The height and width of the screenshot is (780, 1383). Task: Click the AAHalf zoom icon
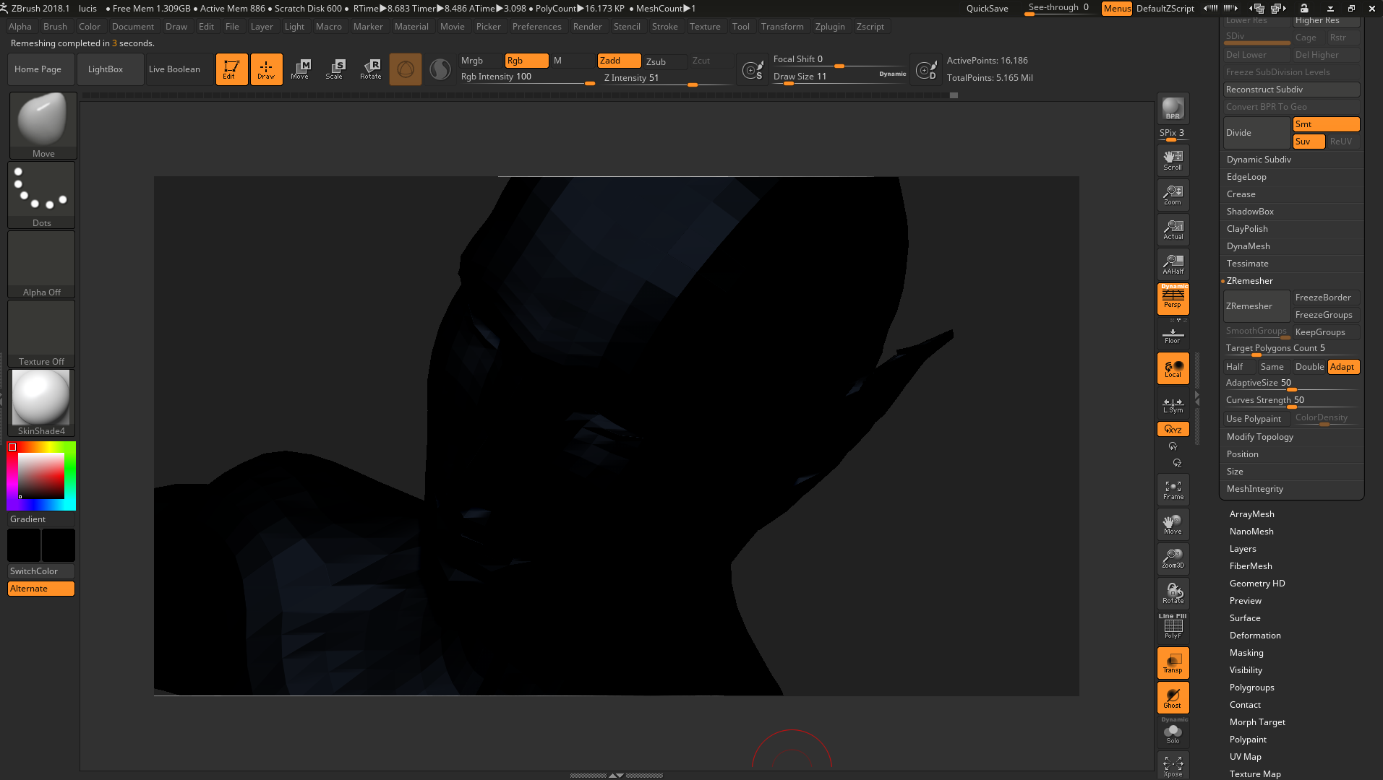click(x=1173, y=264)
